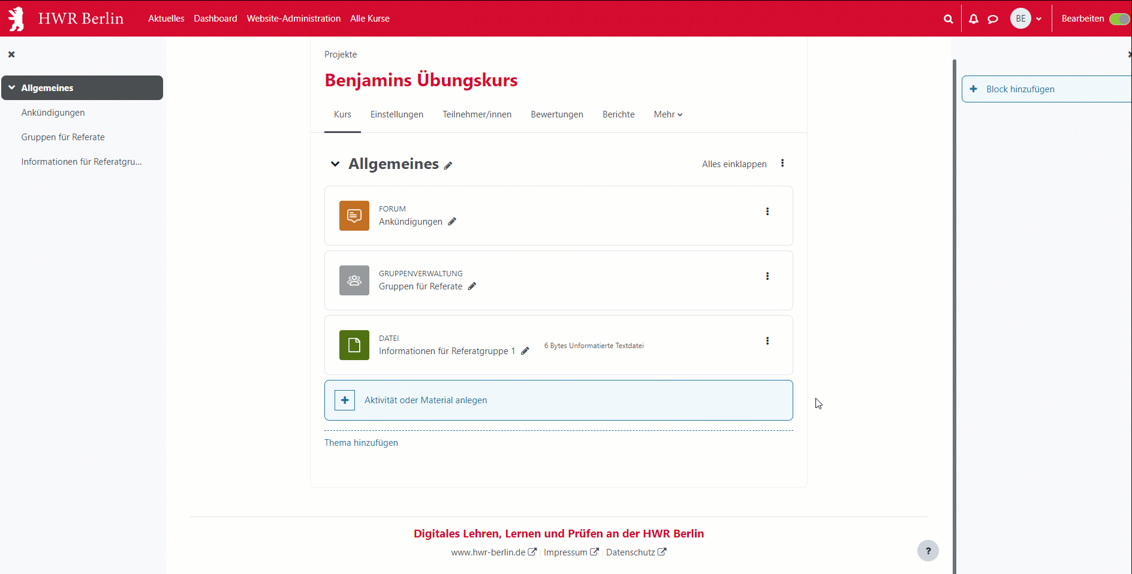Open the notifications bell
Screen dimensions: 1132x574
[x=974, y=19]
